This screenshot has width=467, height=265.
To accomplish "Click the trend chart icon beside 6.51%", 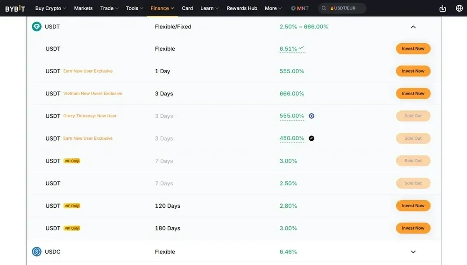I will pyautogui.click(x=301, y=48).
